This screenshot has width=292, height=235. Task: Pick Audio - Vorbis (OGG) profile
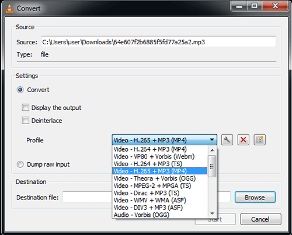pos(141,215)
